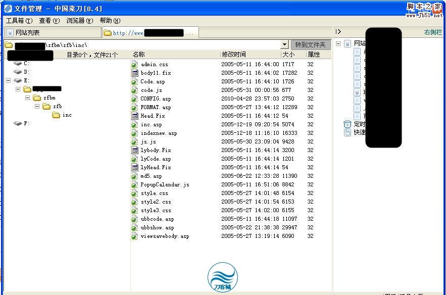446x295 pixels.
Task: Click the Head.Fix file icon
Action: pyautogui.click(x=134, y=116)
